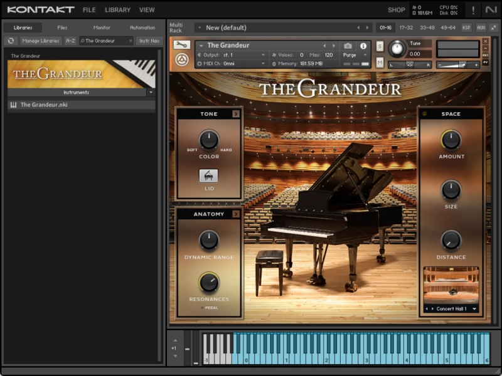
Task: Mute The Grandeur instrument with M button
Action: pyautogui.click(x=380, y=62)
